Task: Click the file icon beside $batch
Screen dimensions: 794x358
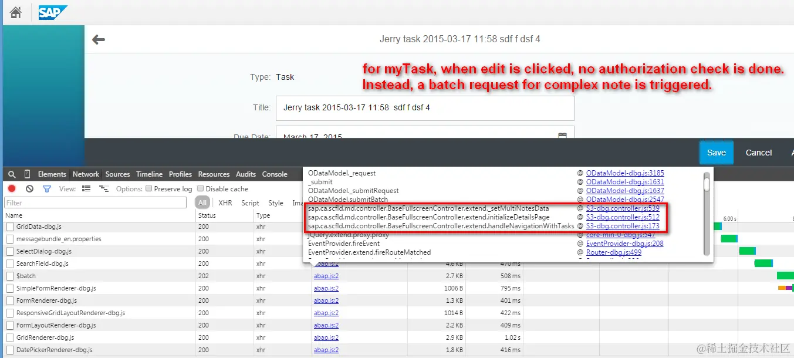Action: pyautogui.click(x=10, y=276)
